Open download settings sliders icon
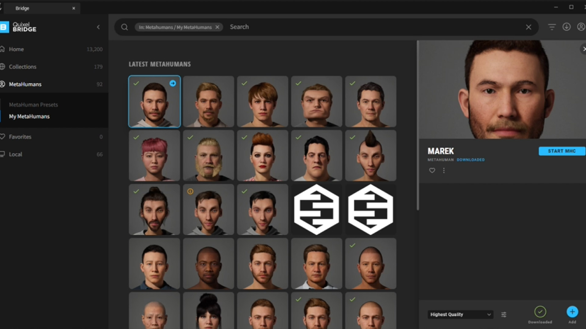Viewport: 586px width, 329px height. point(504,314)
